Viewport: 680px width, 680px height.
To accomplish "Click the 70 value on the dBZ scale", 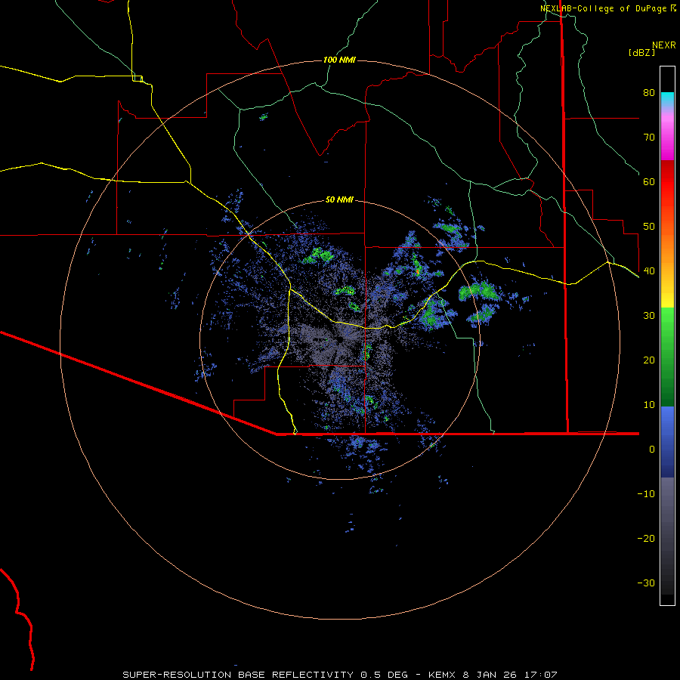I will pyautogui.click(x=649, y=138).
